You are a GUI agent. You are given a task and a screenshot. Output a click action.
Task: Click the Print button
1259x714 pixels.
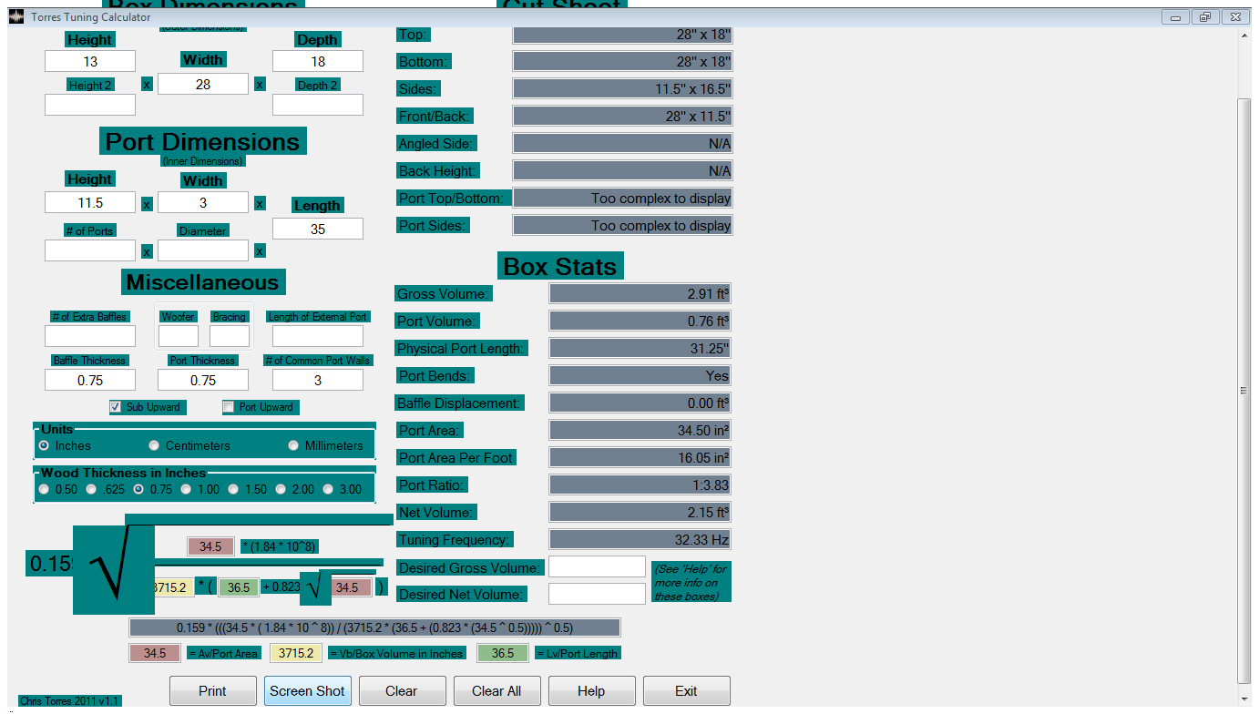tap(213, 691)
